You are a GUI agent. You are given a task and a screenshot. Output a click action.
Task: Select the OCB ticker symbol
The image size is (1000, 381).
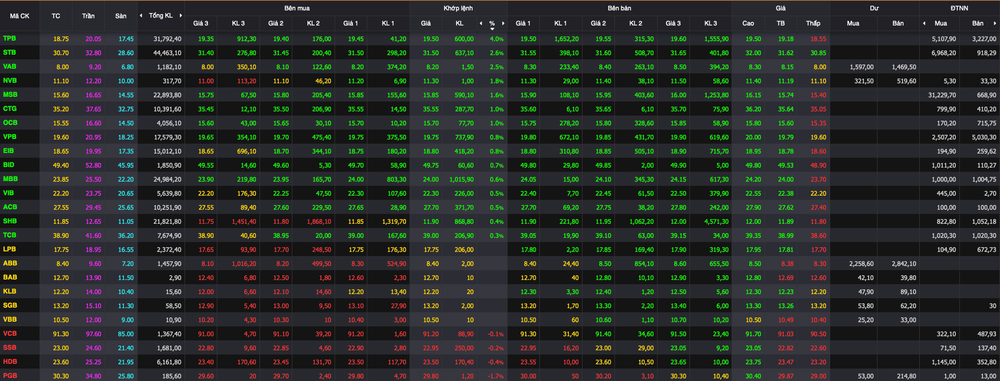point(10,123)
